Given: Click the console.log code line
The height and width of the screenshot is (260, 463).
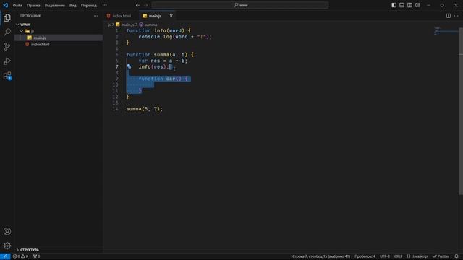Looking at the screenshot, I should click(175, 37).
